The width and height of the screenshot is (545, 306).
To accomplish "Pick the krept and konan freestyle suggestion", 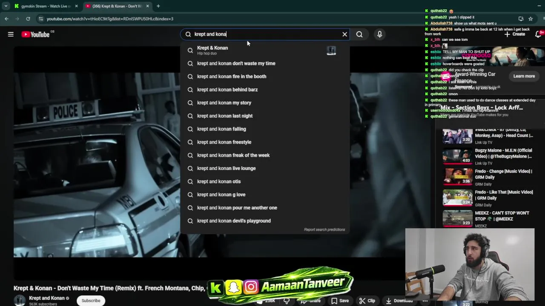I will tap(264, 142).
